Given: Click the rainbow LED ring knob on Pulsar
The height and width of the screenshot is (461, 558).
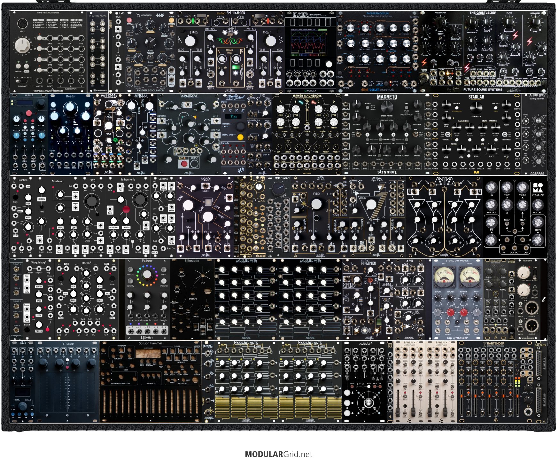Looking at the screenshot, I should click(147, 275).
